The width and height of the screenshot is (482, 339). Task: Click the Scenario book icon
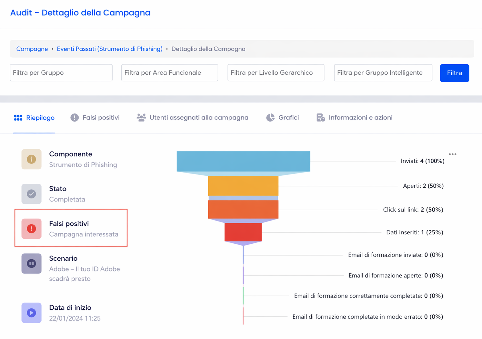tap(31, 263)
